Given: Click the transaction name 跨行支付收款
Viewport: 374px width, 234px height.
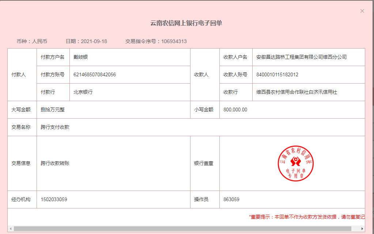Looking at the screenshot, I should (x=55, y=127).
